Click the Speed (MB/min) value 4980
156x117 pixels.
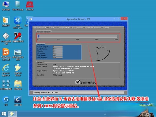[58, 49]
